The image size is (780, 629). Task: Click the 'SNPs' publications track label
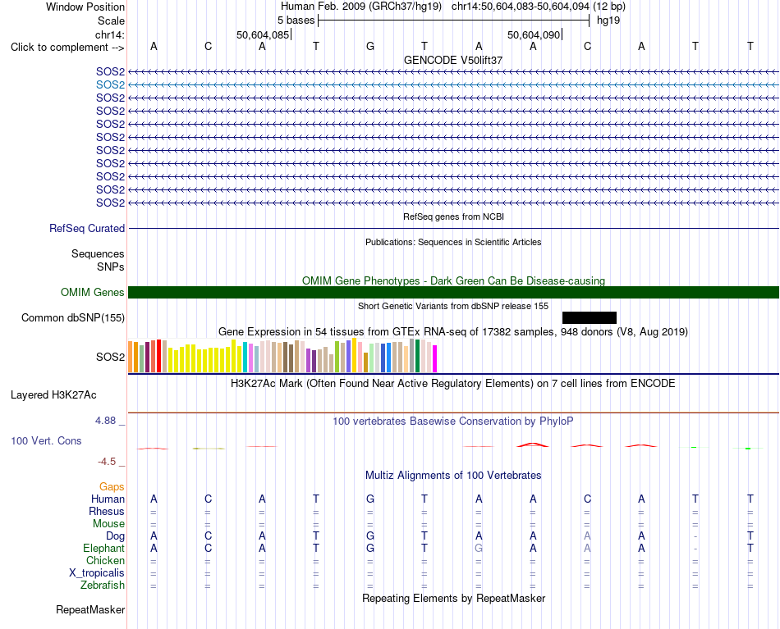(111, 267)
